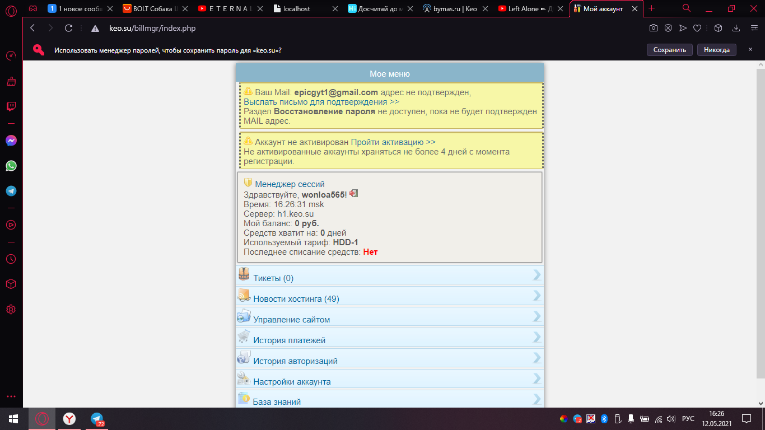Open Telegram in the Opera sidebar

pos(11,191)
